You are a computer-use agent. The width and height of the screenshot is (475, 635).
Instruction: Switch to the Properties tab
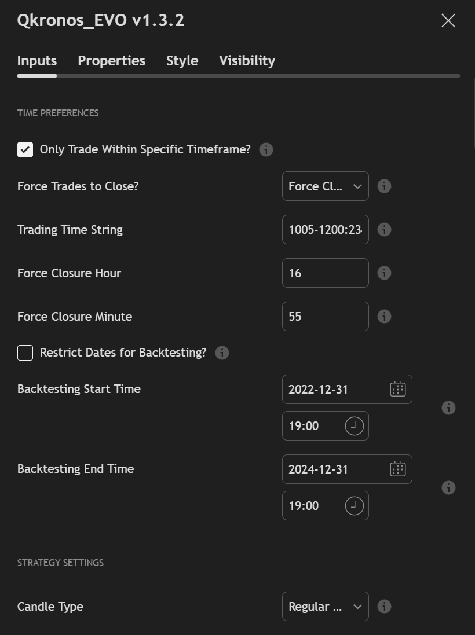(x=111, y=61)
